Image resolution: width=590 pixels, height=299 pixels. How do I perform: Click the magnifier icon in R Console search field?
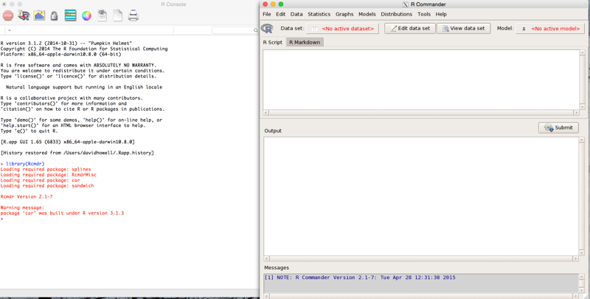pyautogui.click(x=255, y=30)
